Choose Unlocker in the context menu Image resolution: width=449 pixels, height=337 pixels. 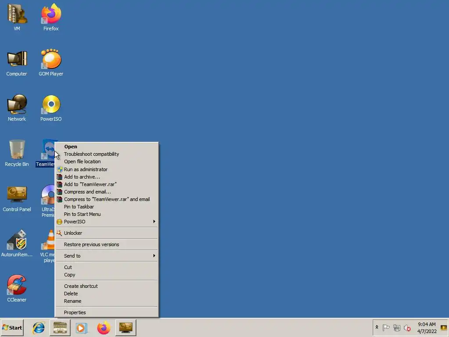pos(107,233)
